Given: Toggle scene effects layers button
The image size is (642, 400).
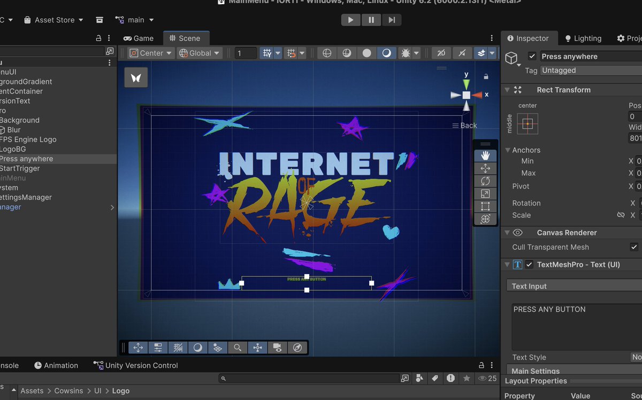Looking at the screenshot, I should [x=480, y=53].
